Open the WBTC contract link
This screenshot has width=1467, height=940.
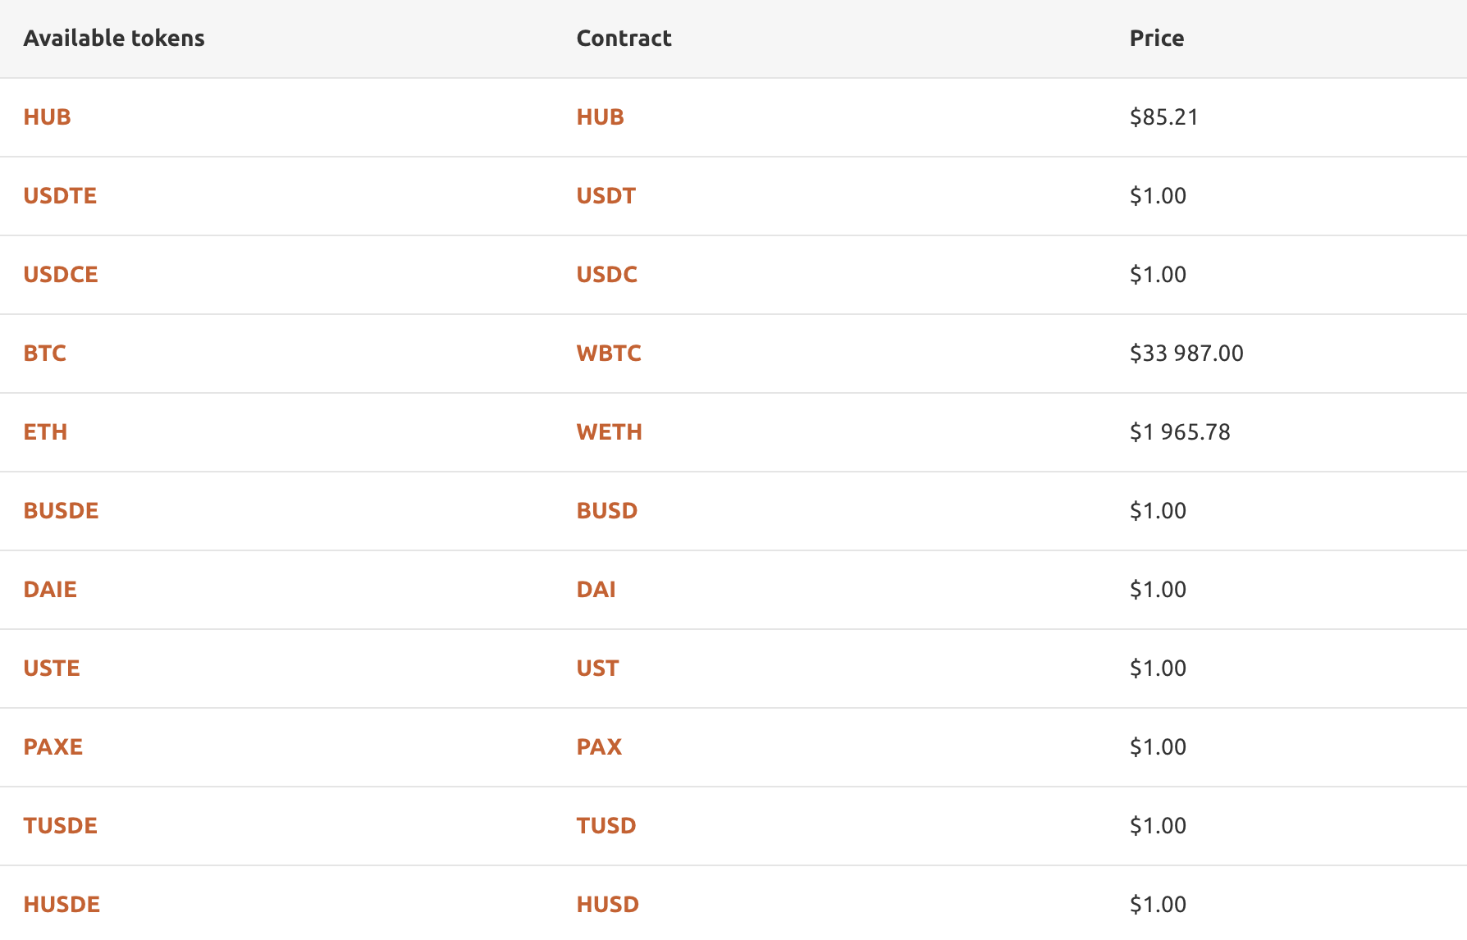pyautogui.click(x=609, y=354)
